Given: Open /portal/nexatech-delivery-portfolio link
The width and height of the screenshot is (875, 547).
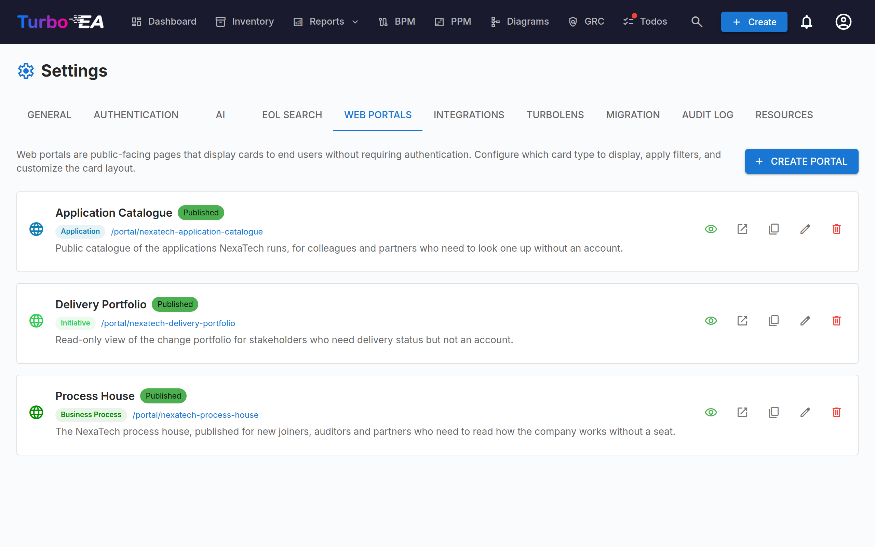Looking at the screenshot, I should [168, 323].
